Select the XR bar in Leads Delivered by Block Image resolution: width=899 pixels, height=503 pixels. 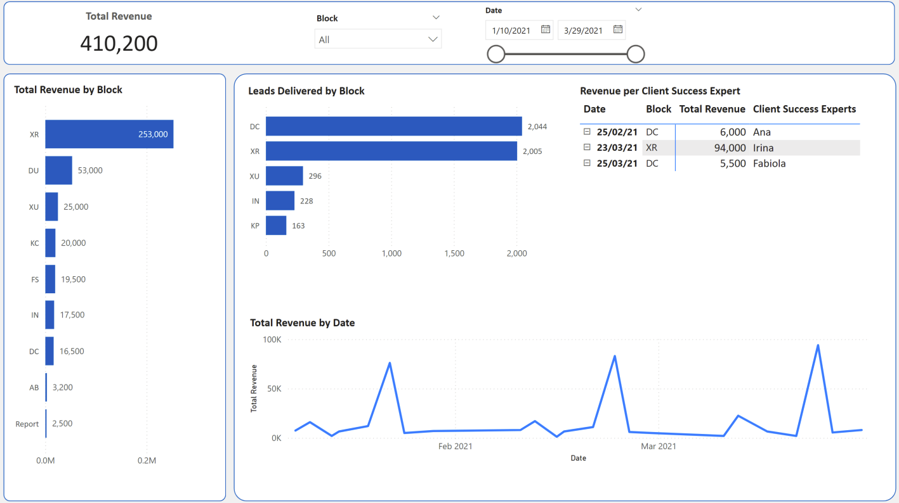pos(391,151)
